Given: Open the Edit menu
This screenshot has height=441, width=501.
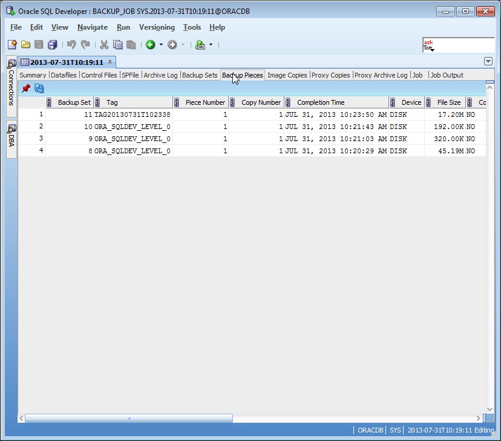Looking at the screenshot, I should point(36,27).
